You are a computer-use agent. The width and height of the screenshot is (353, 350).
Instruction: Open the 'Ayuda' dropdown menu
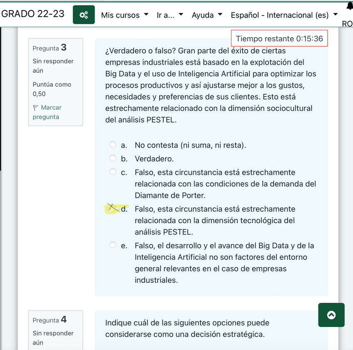coord(207,15)
